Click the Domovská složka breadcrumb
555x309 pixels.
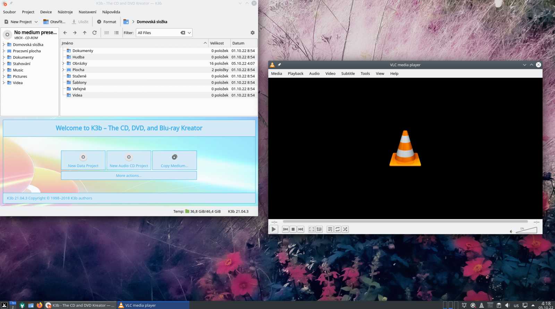tap(152, 22)
